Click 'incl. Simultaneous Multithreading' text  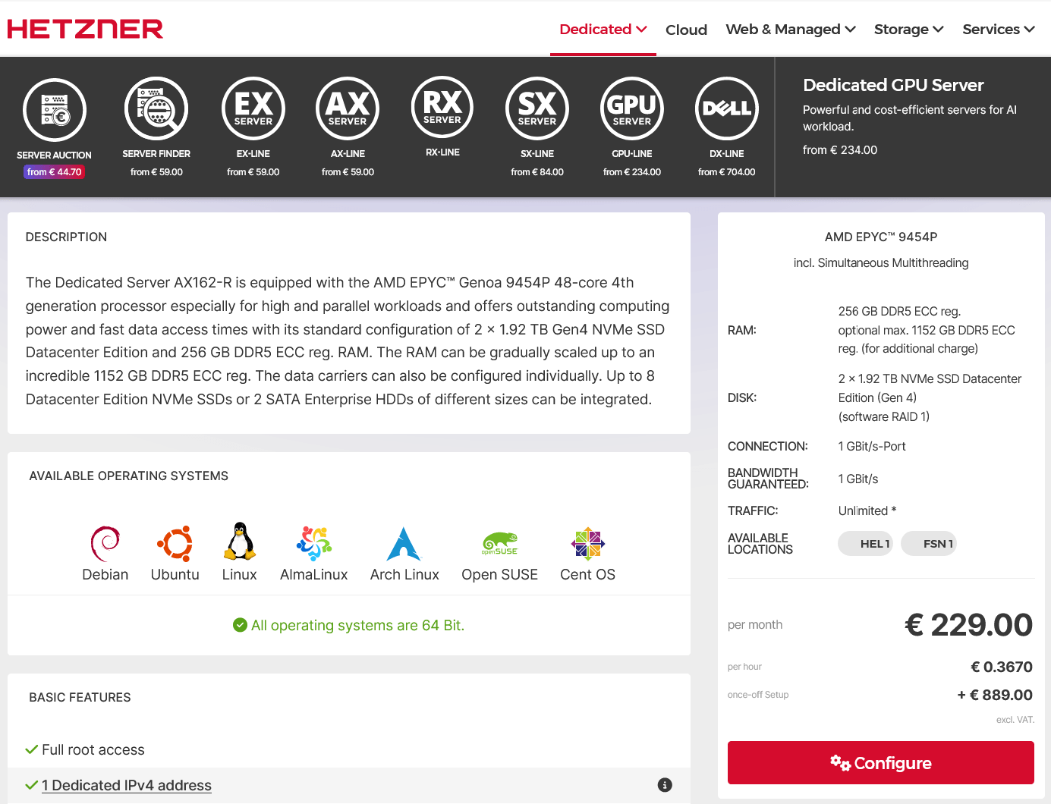(x=881, y=263)
